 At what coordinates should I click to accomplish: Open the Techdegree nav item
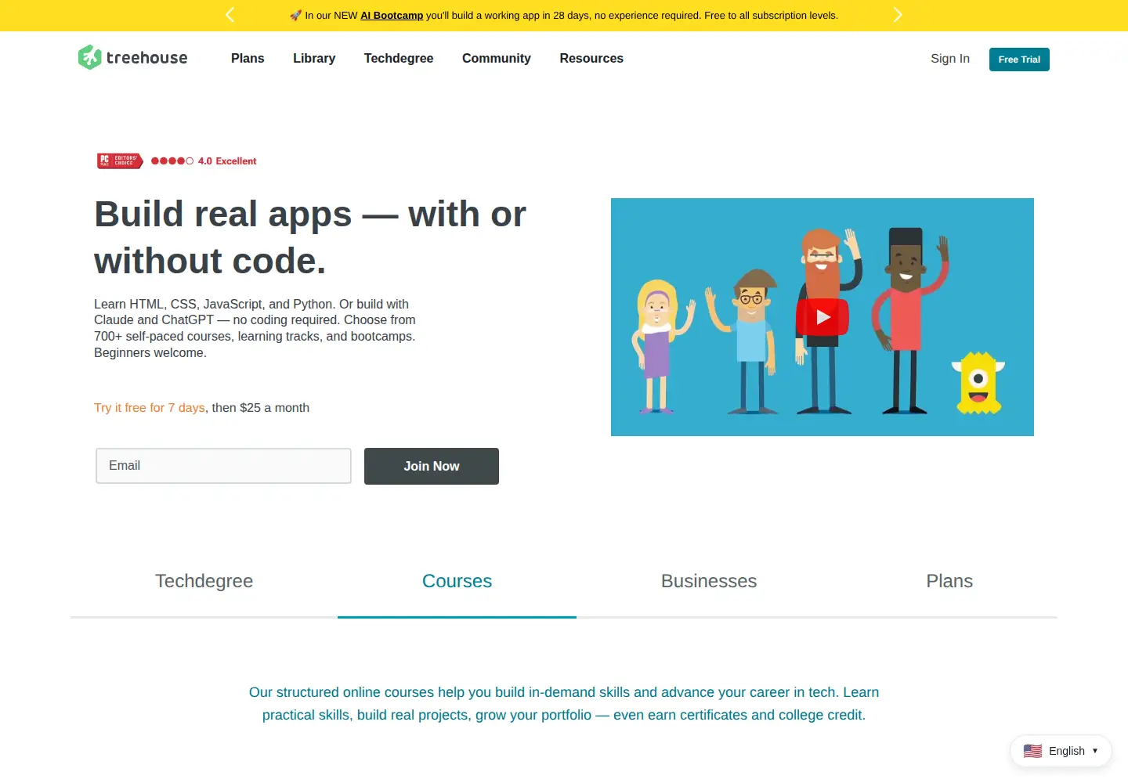399,59
